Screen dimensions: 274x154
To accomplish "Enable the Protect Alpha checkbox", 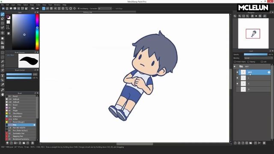I will [x=235, y=62].
